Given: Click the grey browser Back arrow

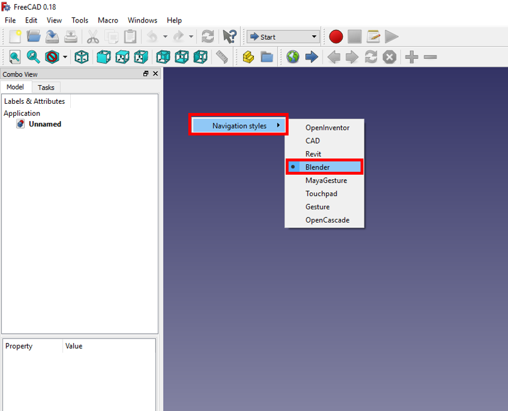Looking at the screenshot, I should click(333, 57).
